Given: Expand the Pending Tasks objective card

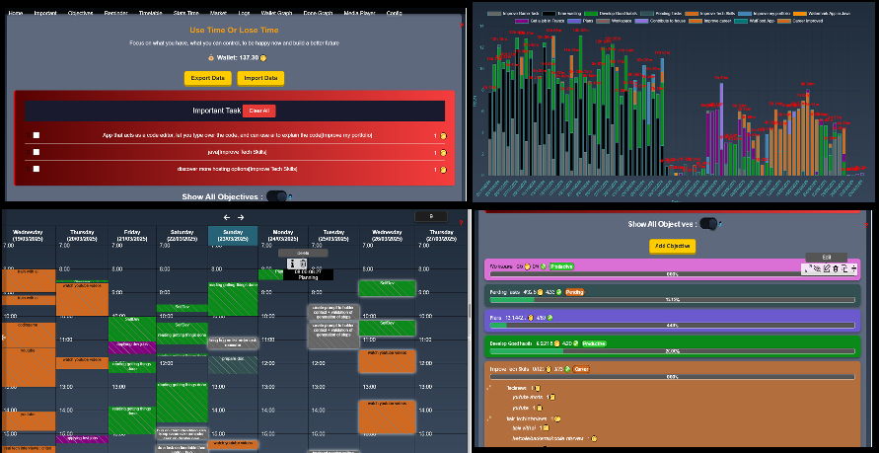Looking at the screenshot, I should click(x=672, y=295).
